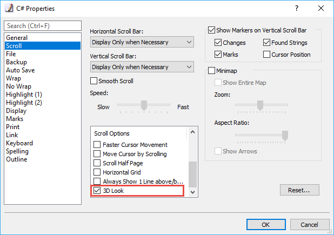Enable Faster Cursor Movement option
The image size is (334, 235).
97,145
